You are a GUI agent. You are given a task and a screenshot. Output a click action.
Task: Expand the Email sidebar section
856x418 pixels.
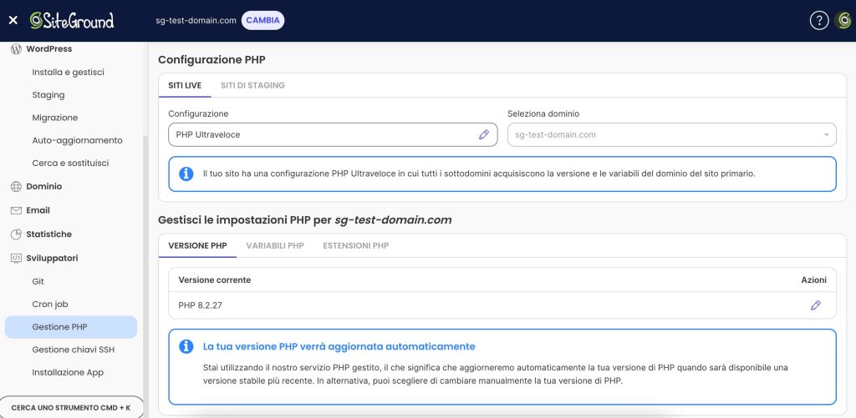[x=38, y=210]
